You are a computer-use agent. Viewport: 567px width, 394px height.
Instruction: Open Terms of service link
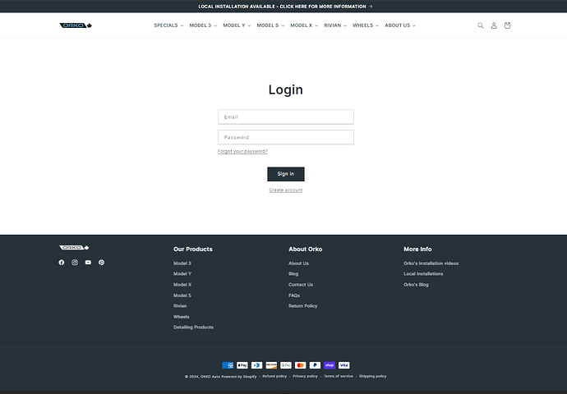coord(339,376)
